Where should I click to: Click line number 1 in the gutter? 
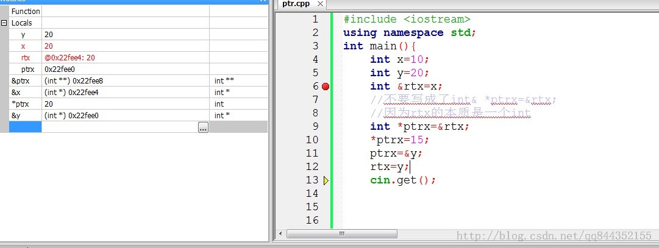click(315, 19)
